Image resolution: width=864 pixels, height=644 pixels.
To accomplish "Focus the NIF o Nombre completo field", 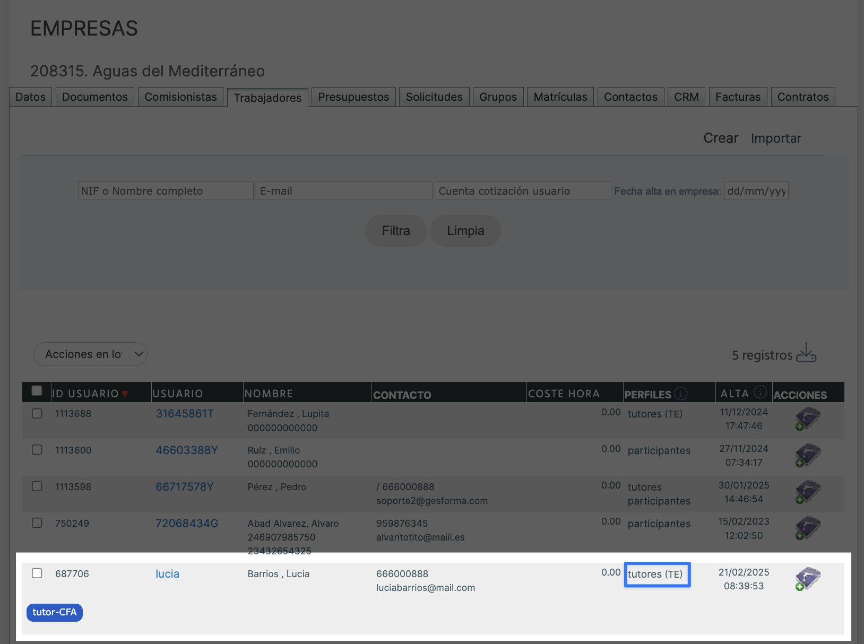I will point(166,191).
